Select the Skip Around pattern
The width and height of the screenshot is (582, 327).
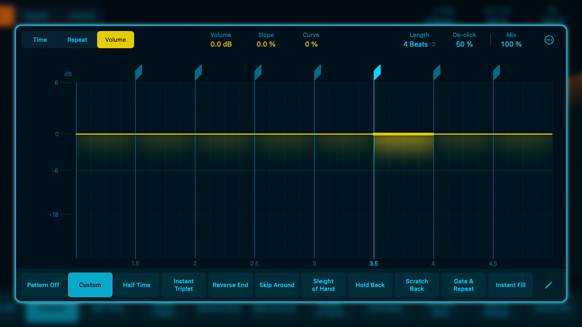(x=277, y=285)
